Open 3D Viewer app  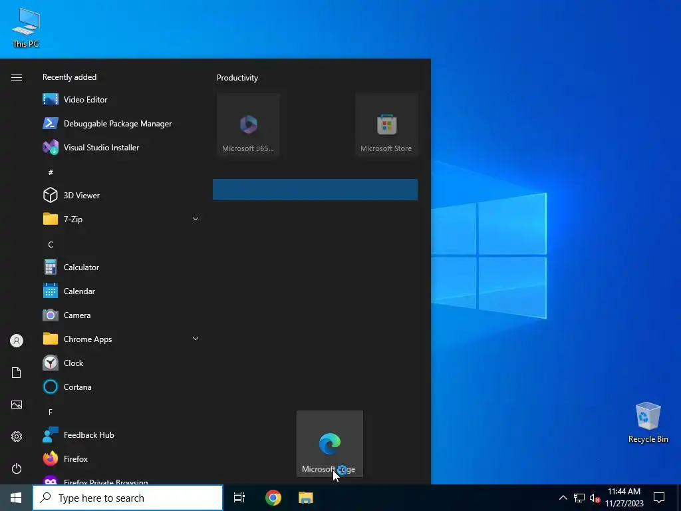(121, 195)
